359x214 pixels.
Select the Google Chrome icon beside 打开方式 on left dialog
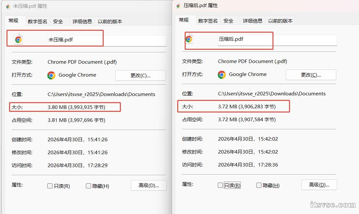pyautogui.click(x=51, y=75)
